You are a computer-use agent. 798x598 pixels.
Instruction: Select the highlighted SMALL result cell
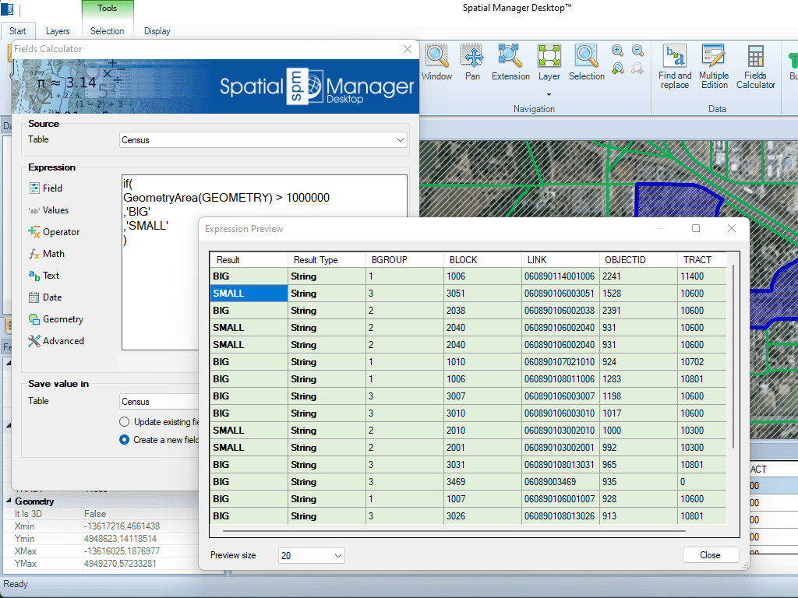249,294
